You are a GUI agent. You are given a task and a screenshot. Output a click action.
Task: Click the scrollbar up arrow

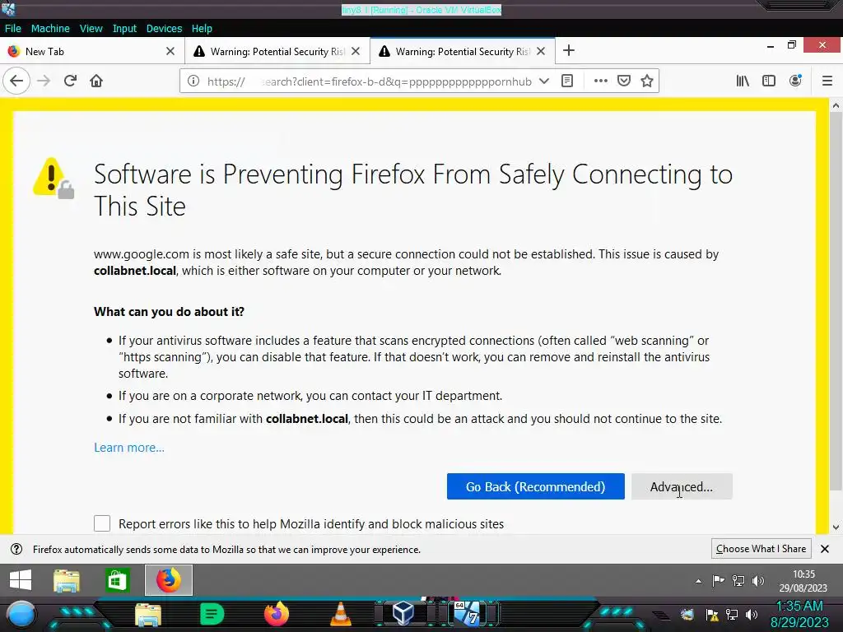click(x=836, y=106)
